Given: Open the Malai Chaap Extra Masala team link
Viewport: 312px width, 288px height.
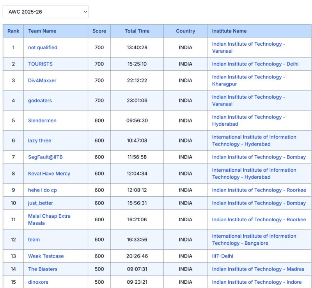Looking at the screenshot, I should (49, 219).
